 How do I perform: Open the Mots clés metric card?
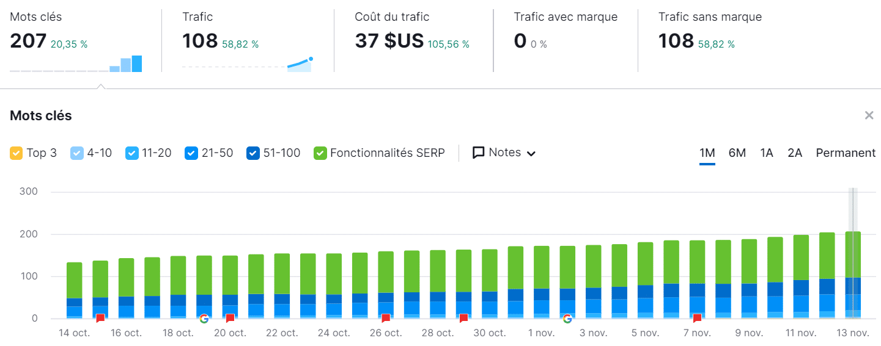(81, 41)
